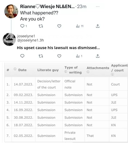Share joseelyne1's tweet via upload icon

(x=98, y=56)
